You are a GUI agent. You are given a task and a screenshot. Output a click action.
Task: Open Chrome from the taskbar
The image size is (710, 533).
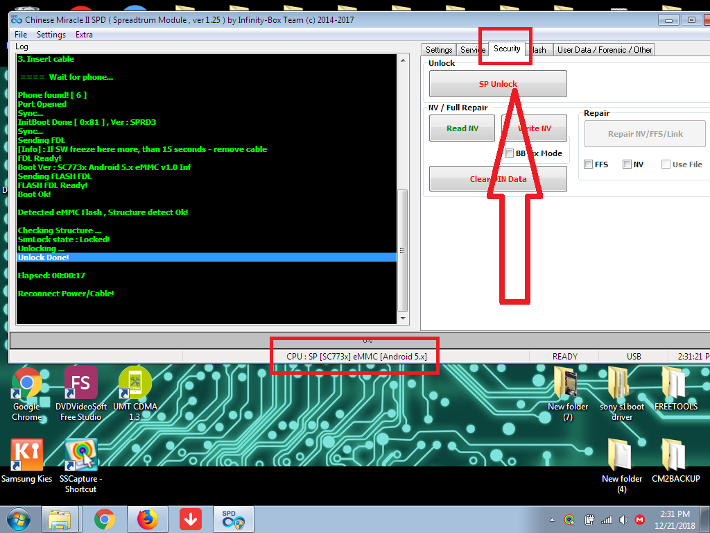[x=105, y=519]
